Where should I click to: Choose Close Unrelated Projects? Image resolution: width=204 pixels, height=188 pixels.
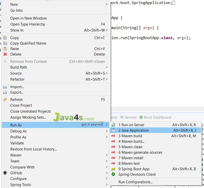(56, 111)
